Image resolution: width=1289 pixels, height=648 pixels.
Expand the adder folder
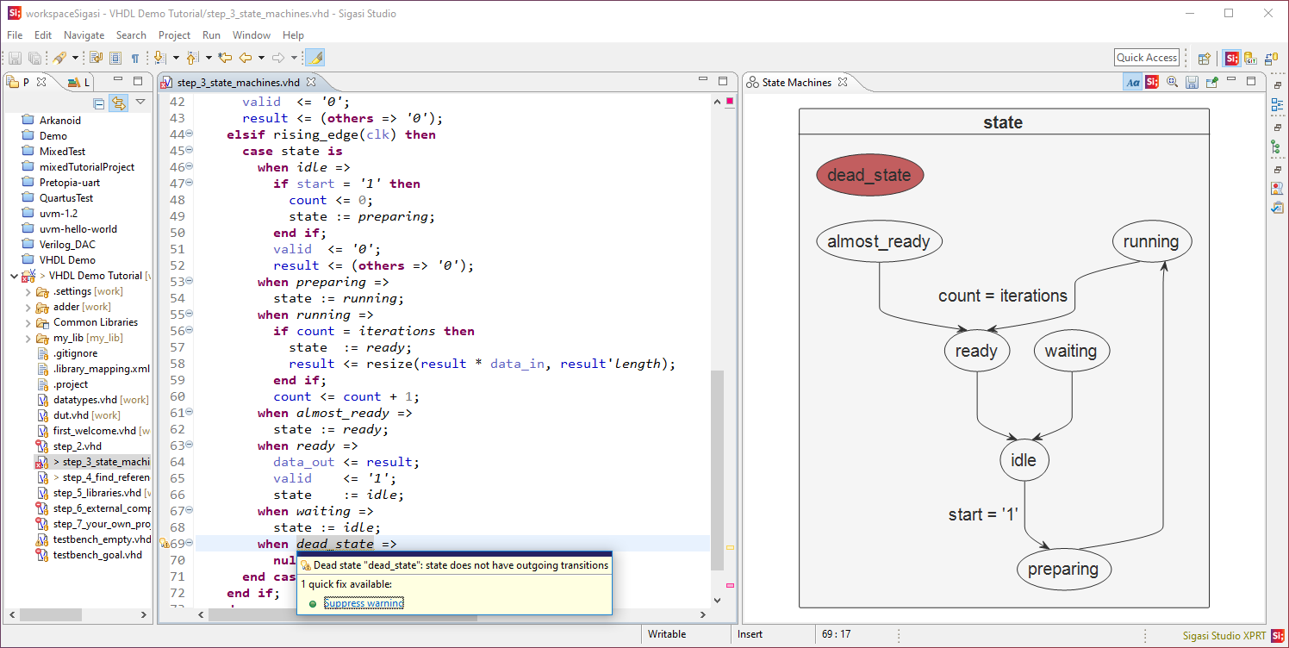click(x=28, y=307)
